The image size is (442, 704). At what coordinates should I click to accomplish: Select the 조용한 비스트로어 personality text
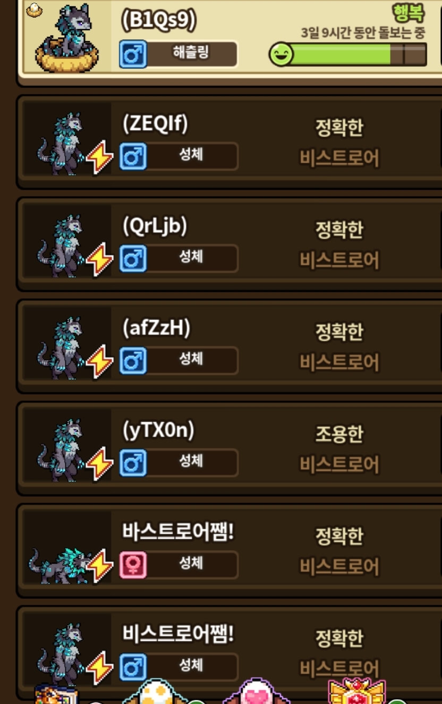(x=339, y=449)
